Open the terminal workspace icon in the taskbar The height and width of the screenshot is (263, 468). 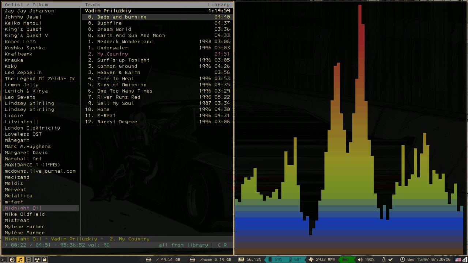[x=4, y=260]
